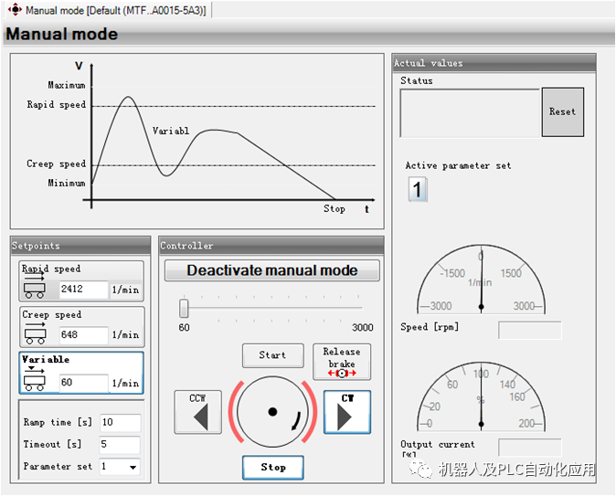
Task: Select the Manual mode [Default] tab
Action: (109, 10)
